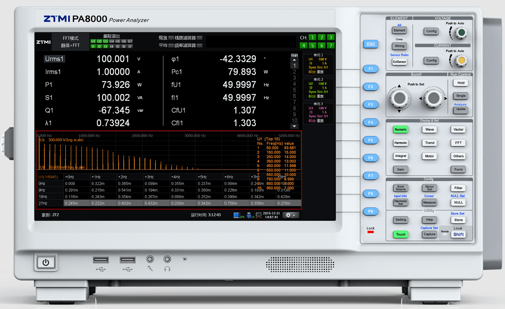Click the Capture button
This screenshot has height=309, width=505.
[x=429, y=234]
